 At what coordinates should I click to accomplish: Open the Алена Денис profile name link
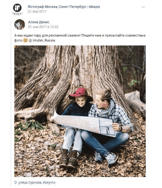(39, 22)
